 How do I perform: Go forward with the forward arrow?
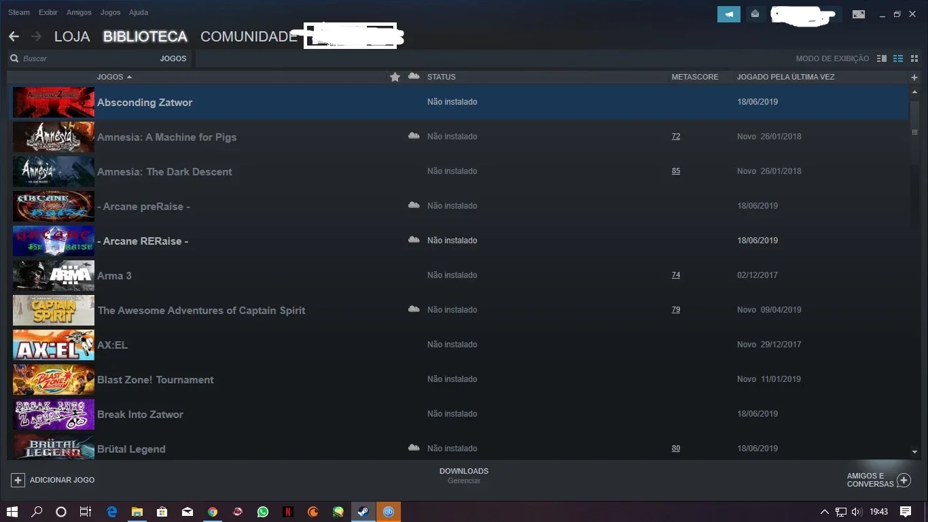coord(36,37)
